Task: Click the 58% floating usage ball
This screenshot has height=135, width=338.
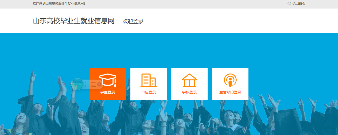Action: tap(77, 84)
